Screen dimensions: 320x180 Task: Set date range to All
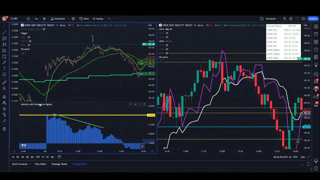click(x=52, y=157)
